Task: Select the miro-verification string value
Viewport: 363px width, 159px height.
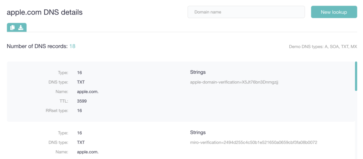Action: pyautogui.click(x=253, y=143)
